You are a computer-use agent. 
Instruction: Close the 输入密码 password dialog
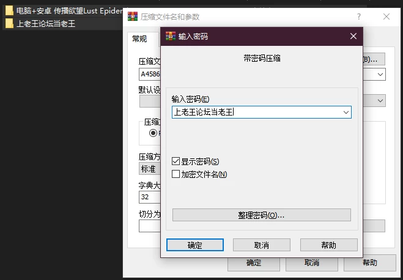pyautogui.click(x=353, y=36)
